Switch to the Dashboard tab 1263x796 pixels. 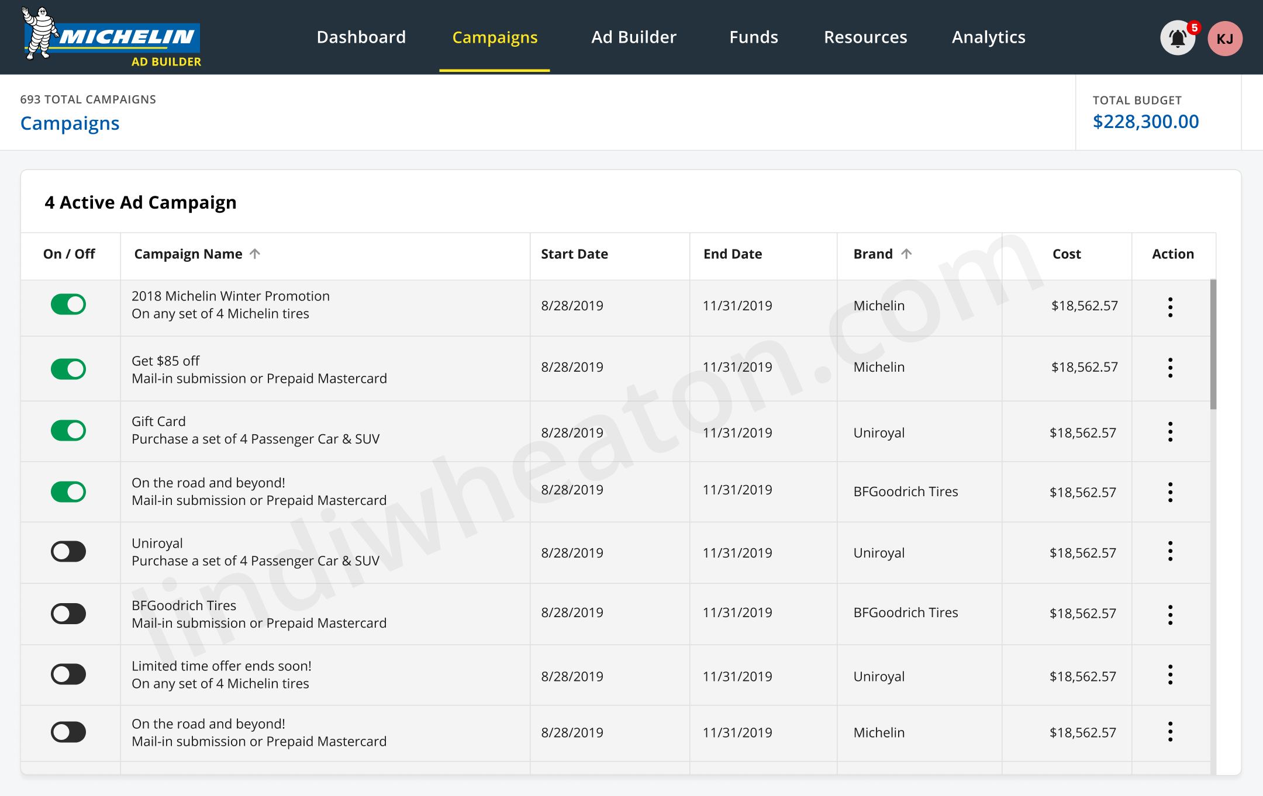361,37
